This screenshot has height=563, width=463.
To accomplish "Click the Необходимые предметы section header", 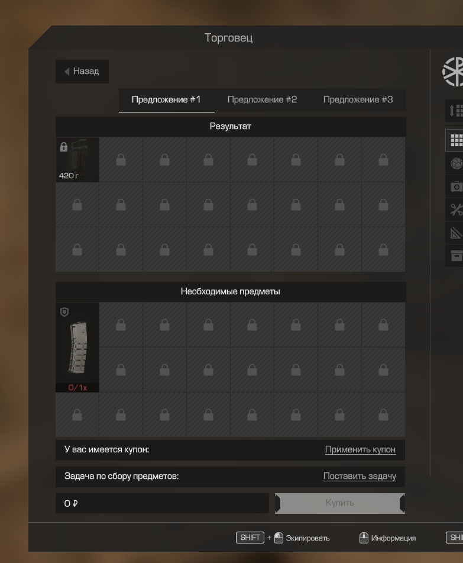I will (x=231, y=291).
